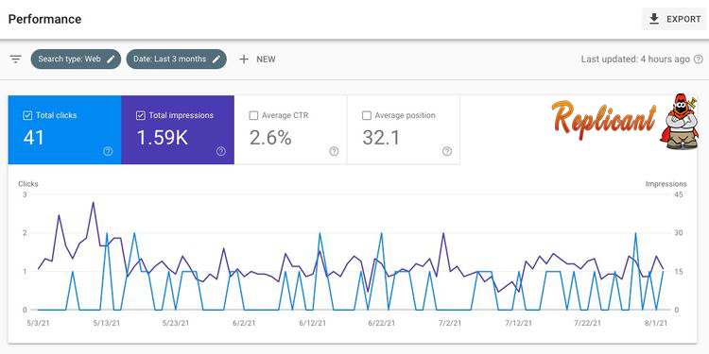Enable the Average position checkbox
The image size is (709, 354).
(x=366, y=115)
